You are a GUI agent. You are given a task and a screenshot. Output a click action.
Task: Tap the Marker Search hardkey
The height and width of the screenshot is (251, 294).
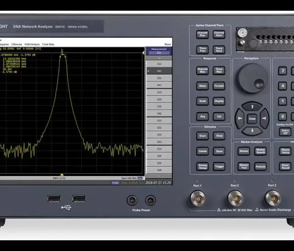pos(261,151)
